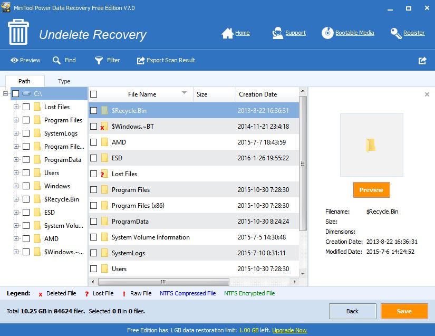
Task: Expand the Users tree node
Action: pyautogui.click(x=16, y=172)
